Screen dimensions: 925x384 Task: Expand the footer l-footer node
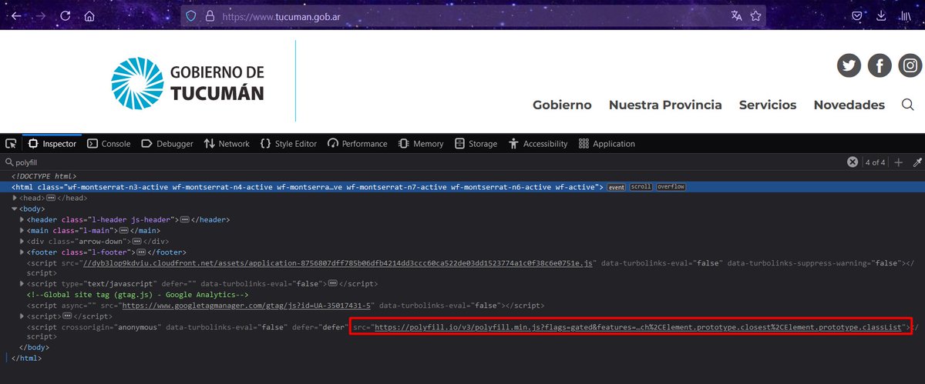coord(22,252)
